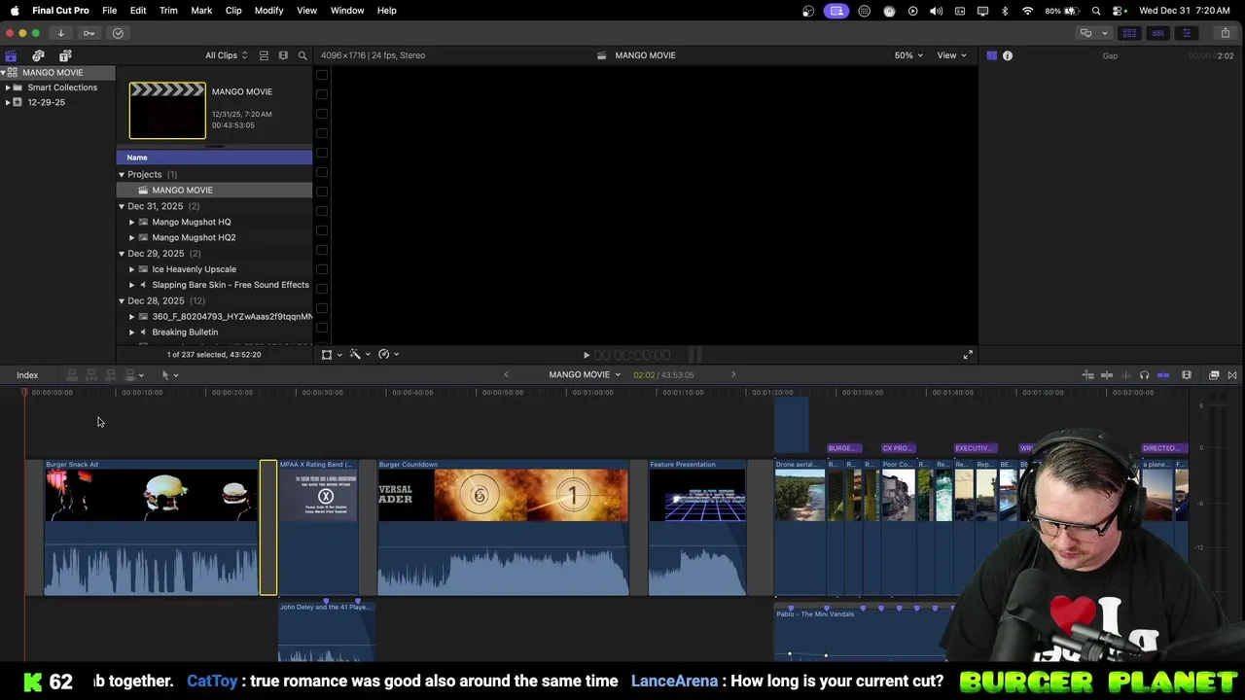
Task: Toggle timeline snapping button
Action: 1163,375
